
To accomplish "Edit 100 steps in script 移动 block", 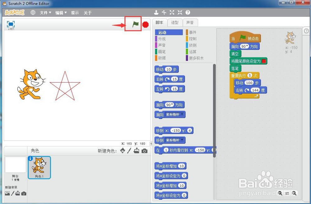I will tap(249, 83).
